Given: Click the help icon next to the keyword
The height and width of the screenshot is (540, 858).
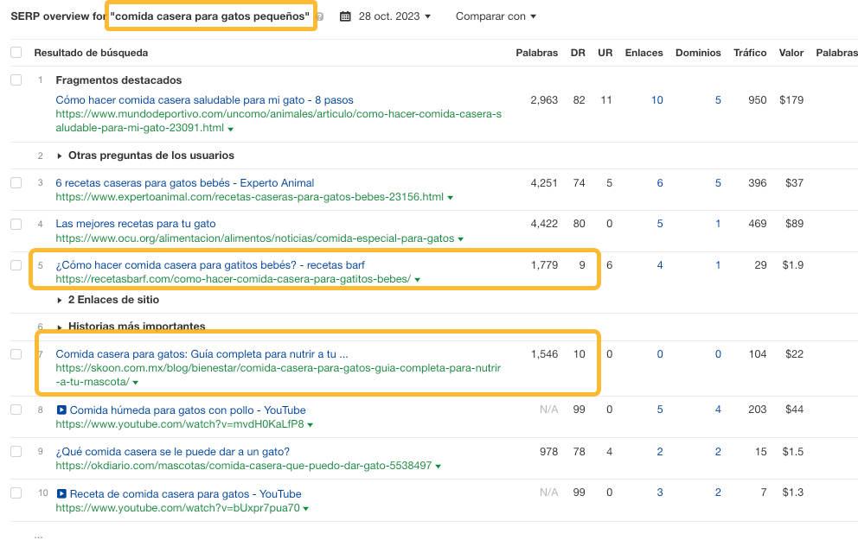Looking at the screenshot, I should pos(321,16).
